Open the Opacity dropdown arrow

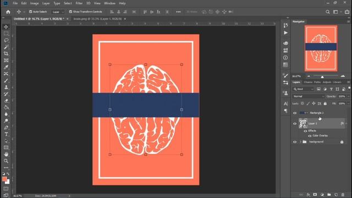(x=348, y=97)
